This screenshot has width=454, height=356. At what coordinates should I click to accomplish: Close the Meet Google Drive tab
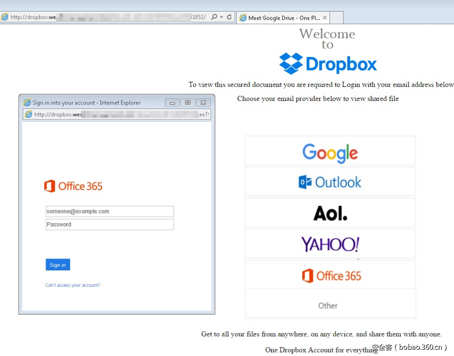pyautogui.click(x=325, y=18)
